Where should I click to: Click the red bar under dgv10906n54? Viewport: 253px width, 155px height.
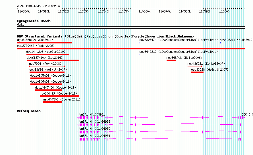(46, 84)
